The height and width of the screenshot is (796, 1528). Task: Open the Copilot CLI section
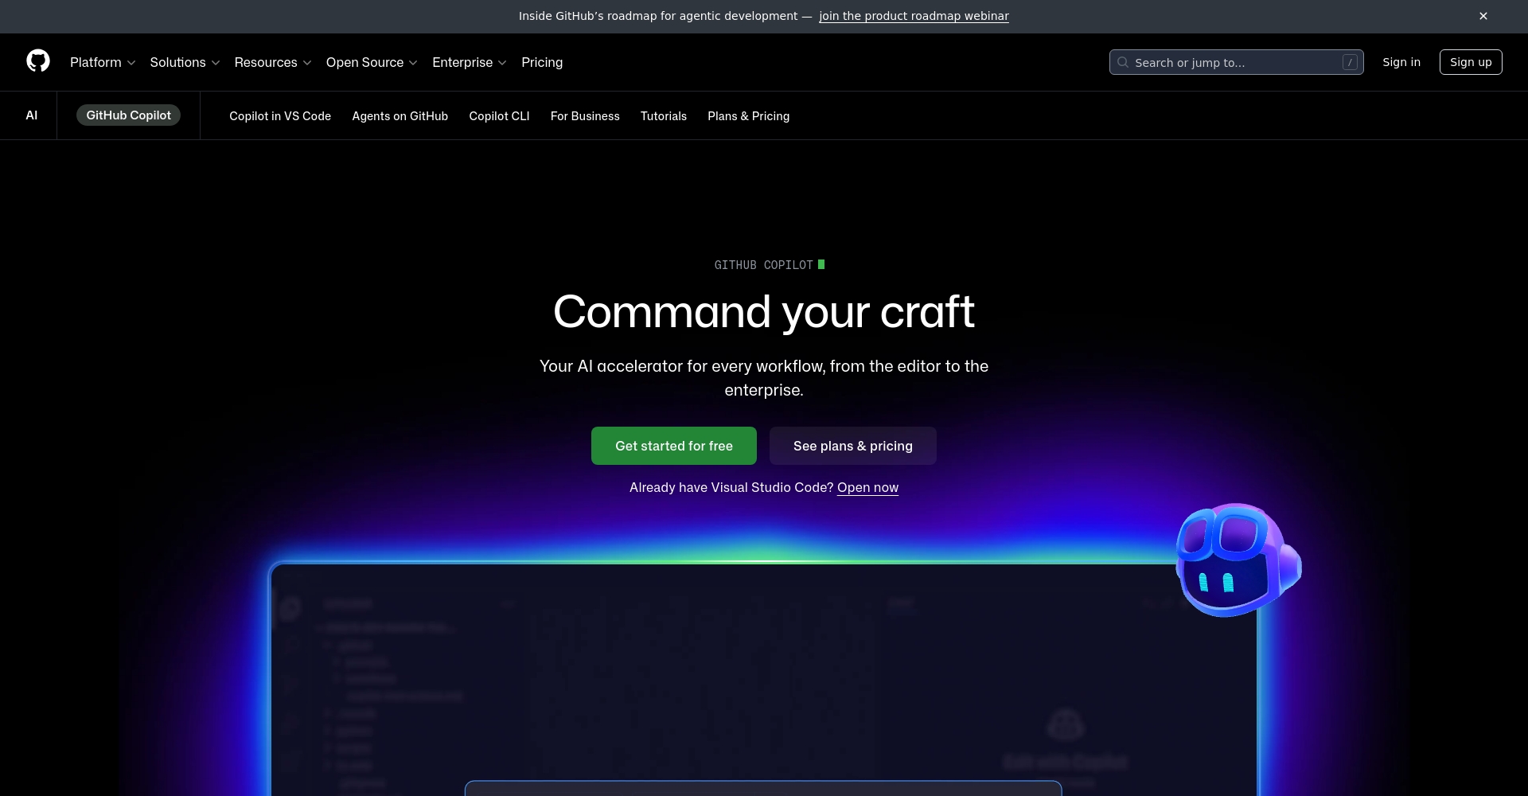tap(498, 116)
